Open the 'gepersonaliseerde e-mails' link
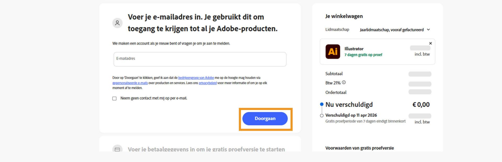Screen dimensions: 502x162 point(130,83)
